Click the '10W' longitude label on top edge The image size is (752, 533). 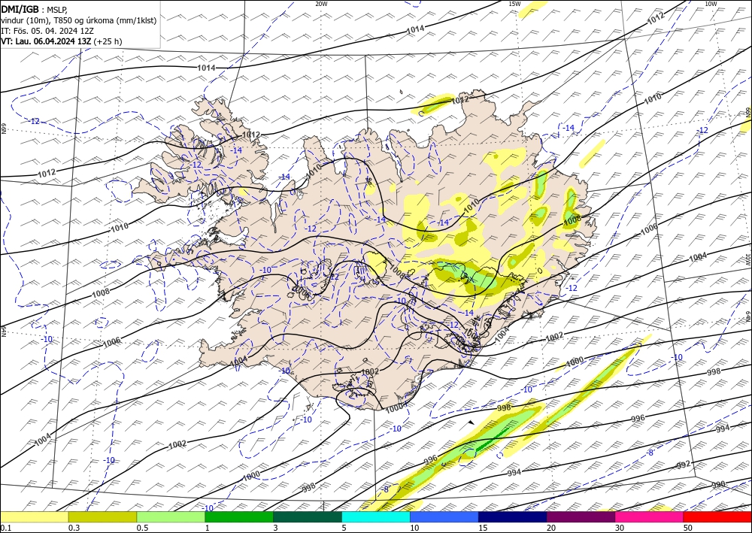pos(711,4)
